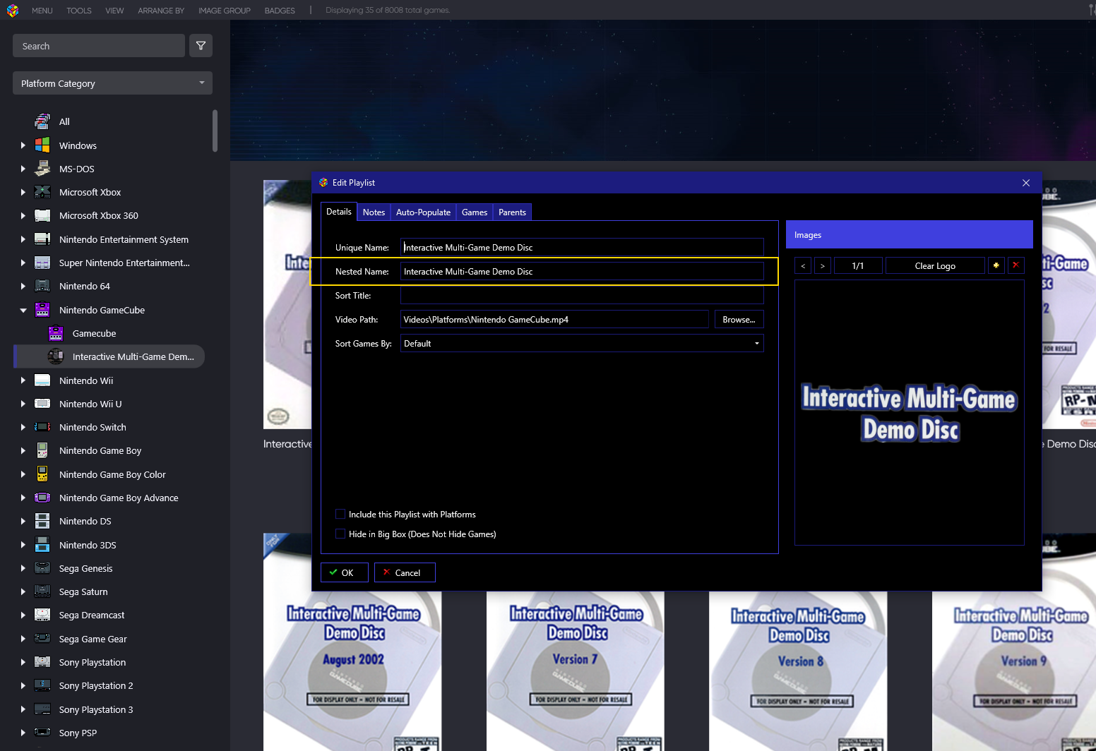
Task: Click the Nintendo GameCube cube icon
Action: pyautogui.click(x=42, y=310)
